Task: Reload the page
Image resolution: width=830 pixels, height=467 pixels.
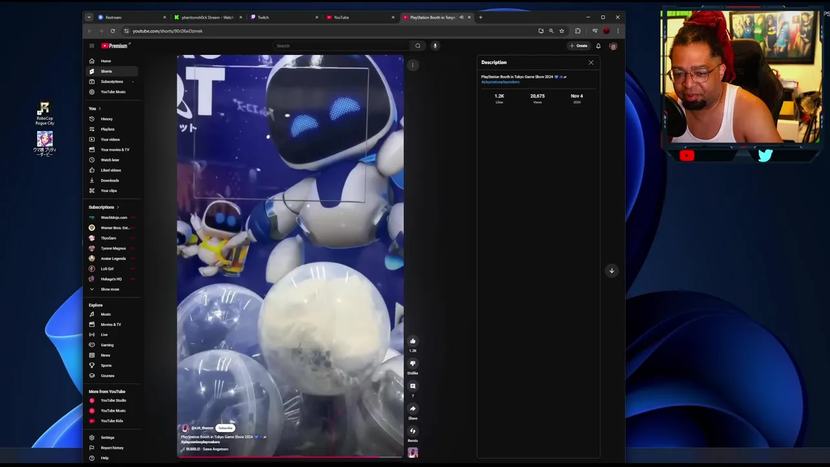Action: pyautogui.click(x=113, y=31)
